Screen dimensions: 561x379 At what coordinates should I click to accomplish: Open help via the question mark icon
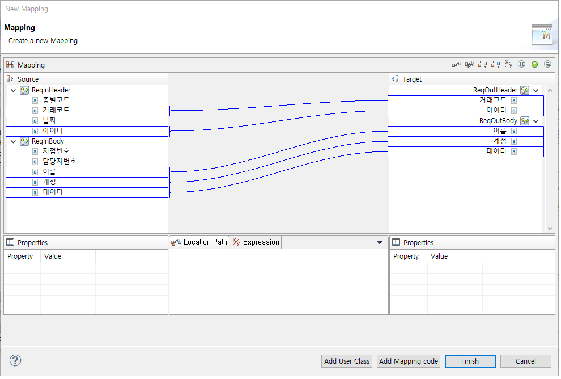[15, 360]
